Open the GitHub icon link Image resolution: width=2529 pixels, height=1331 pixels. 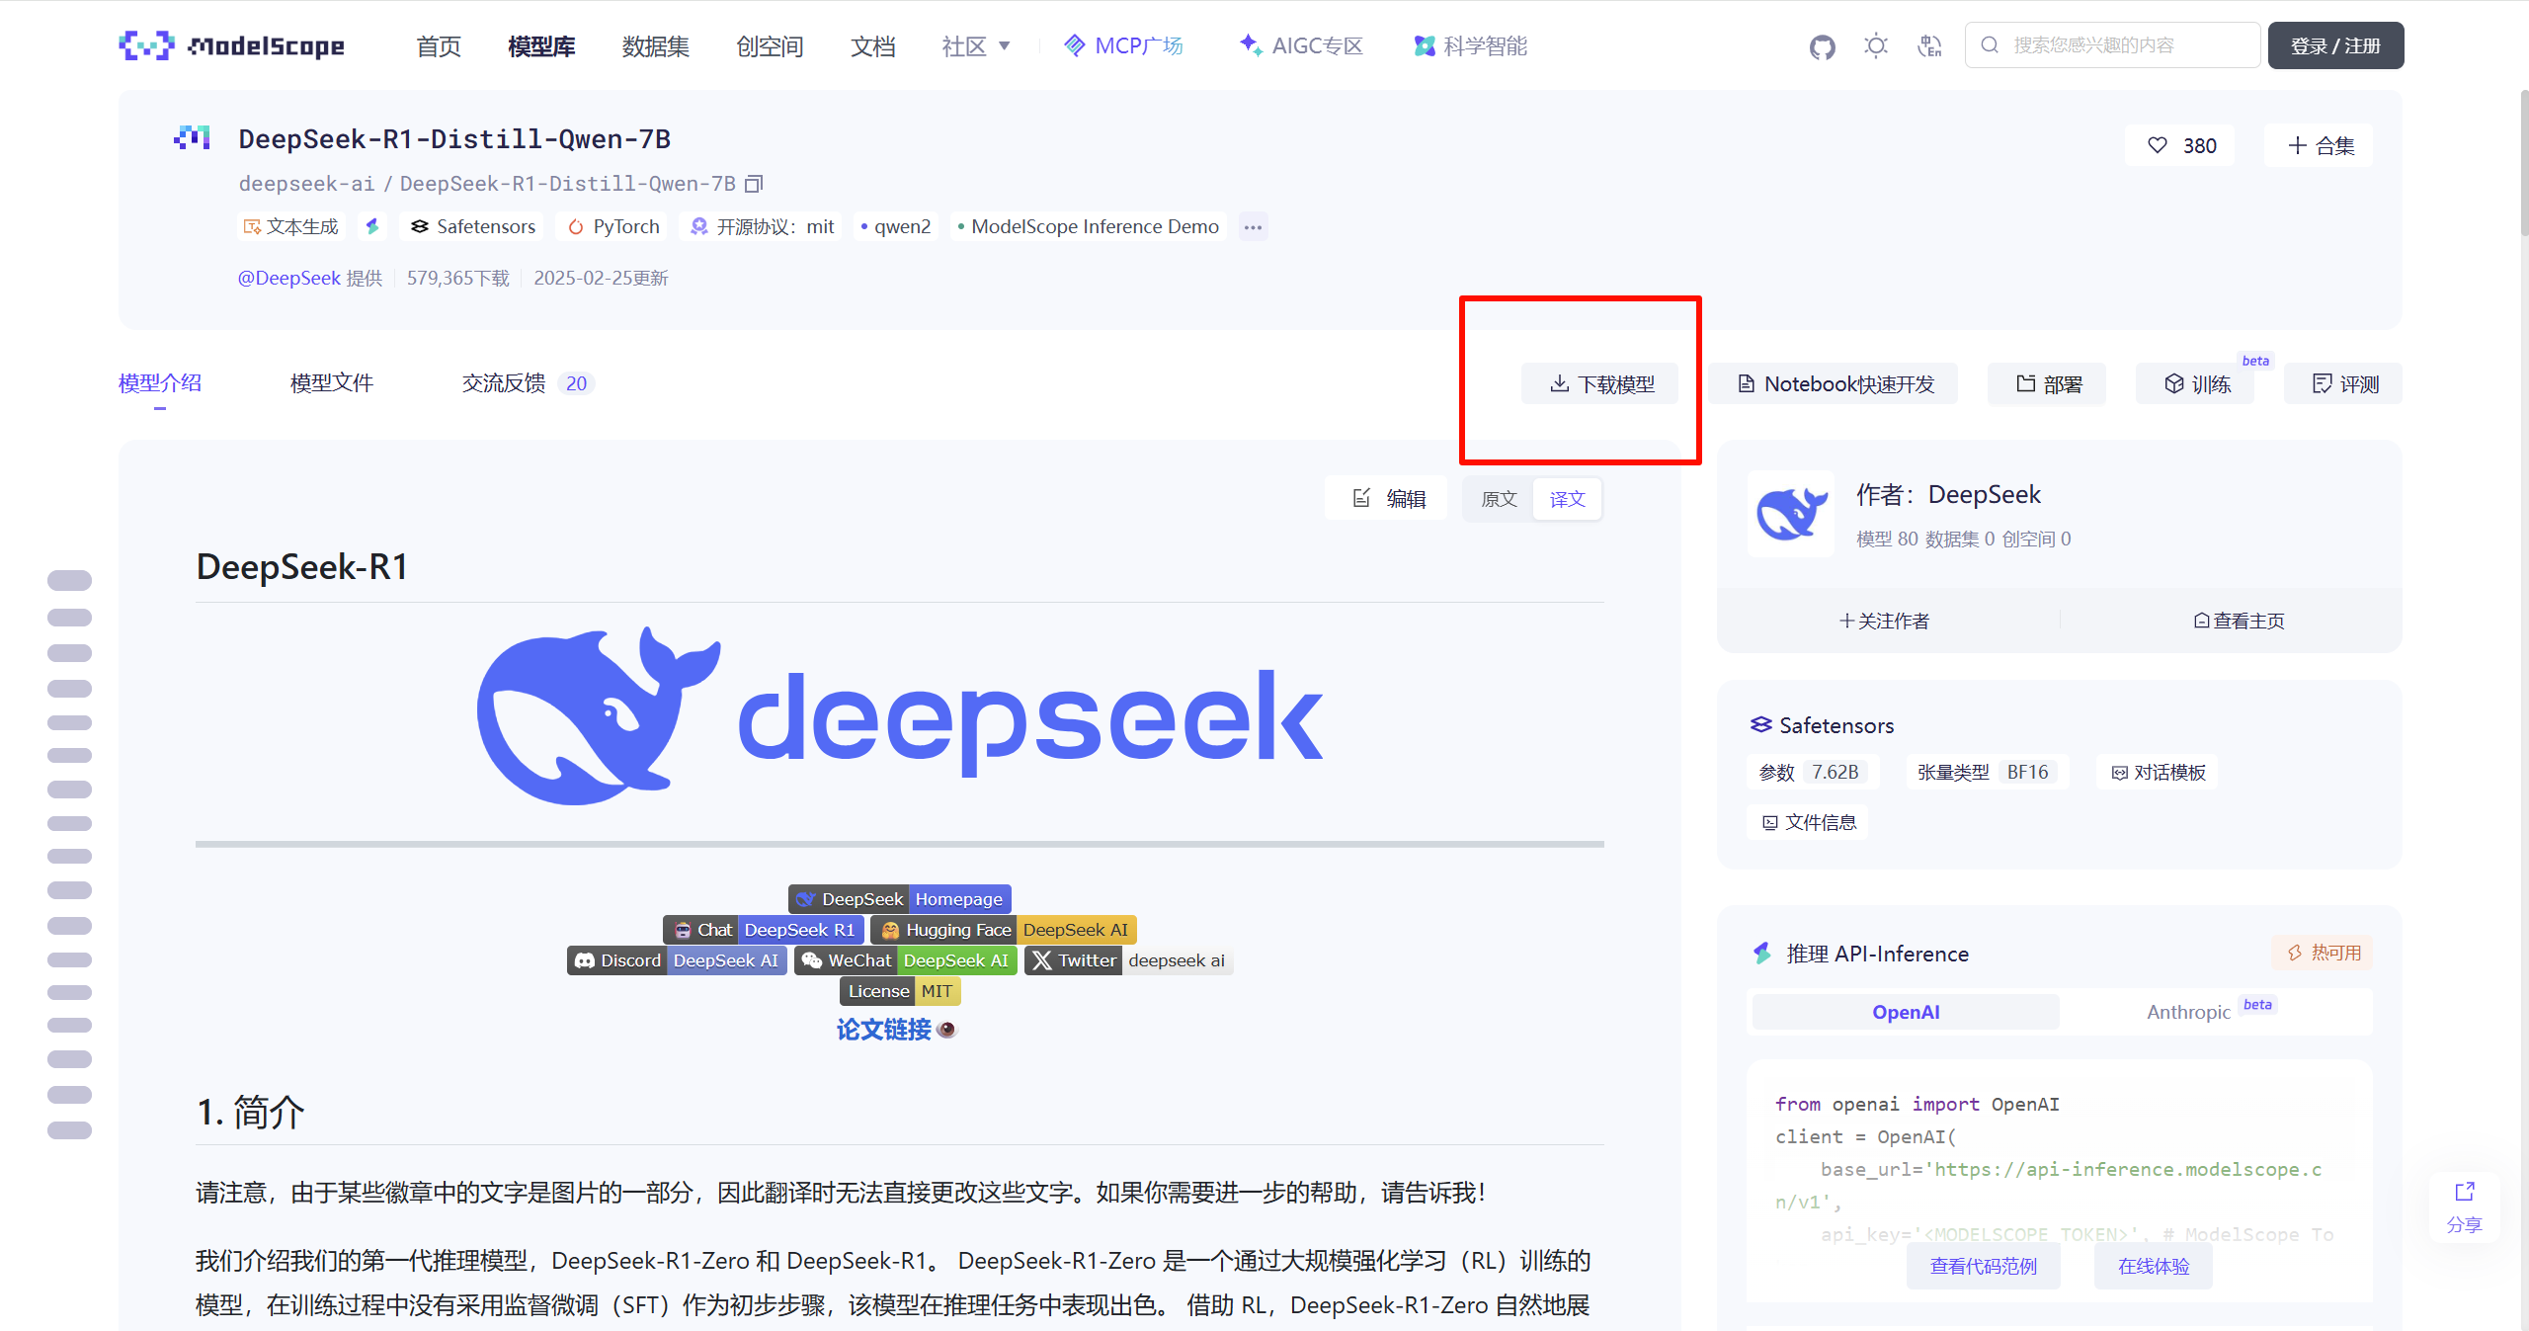[1822, 46]
